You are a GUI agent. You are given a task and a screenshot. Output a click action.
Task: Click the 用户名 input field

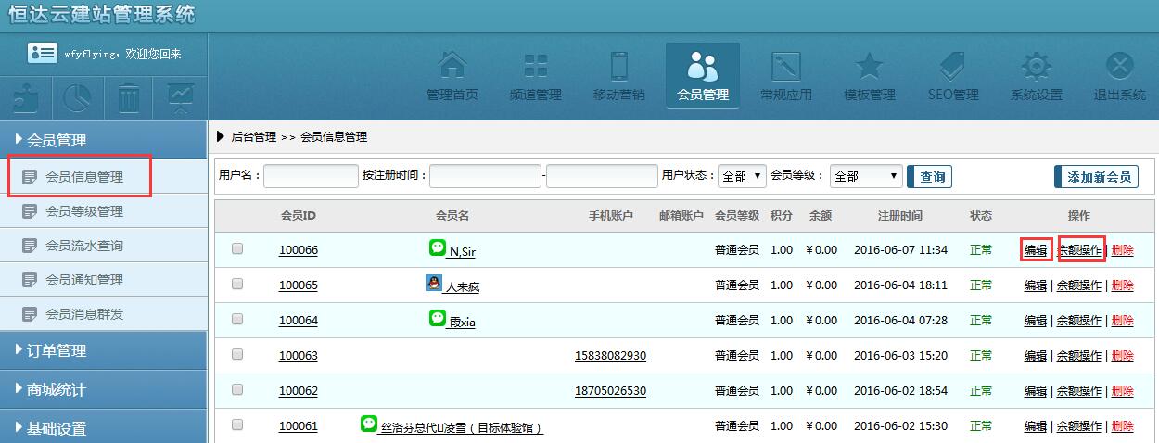(x=311, y=176)
